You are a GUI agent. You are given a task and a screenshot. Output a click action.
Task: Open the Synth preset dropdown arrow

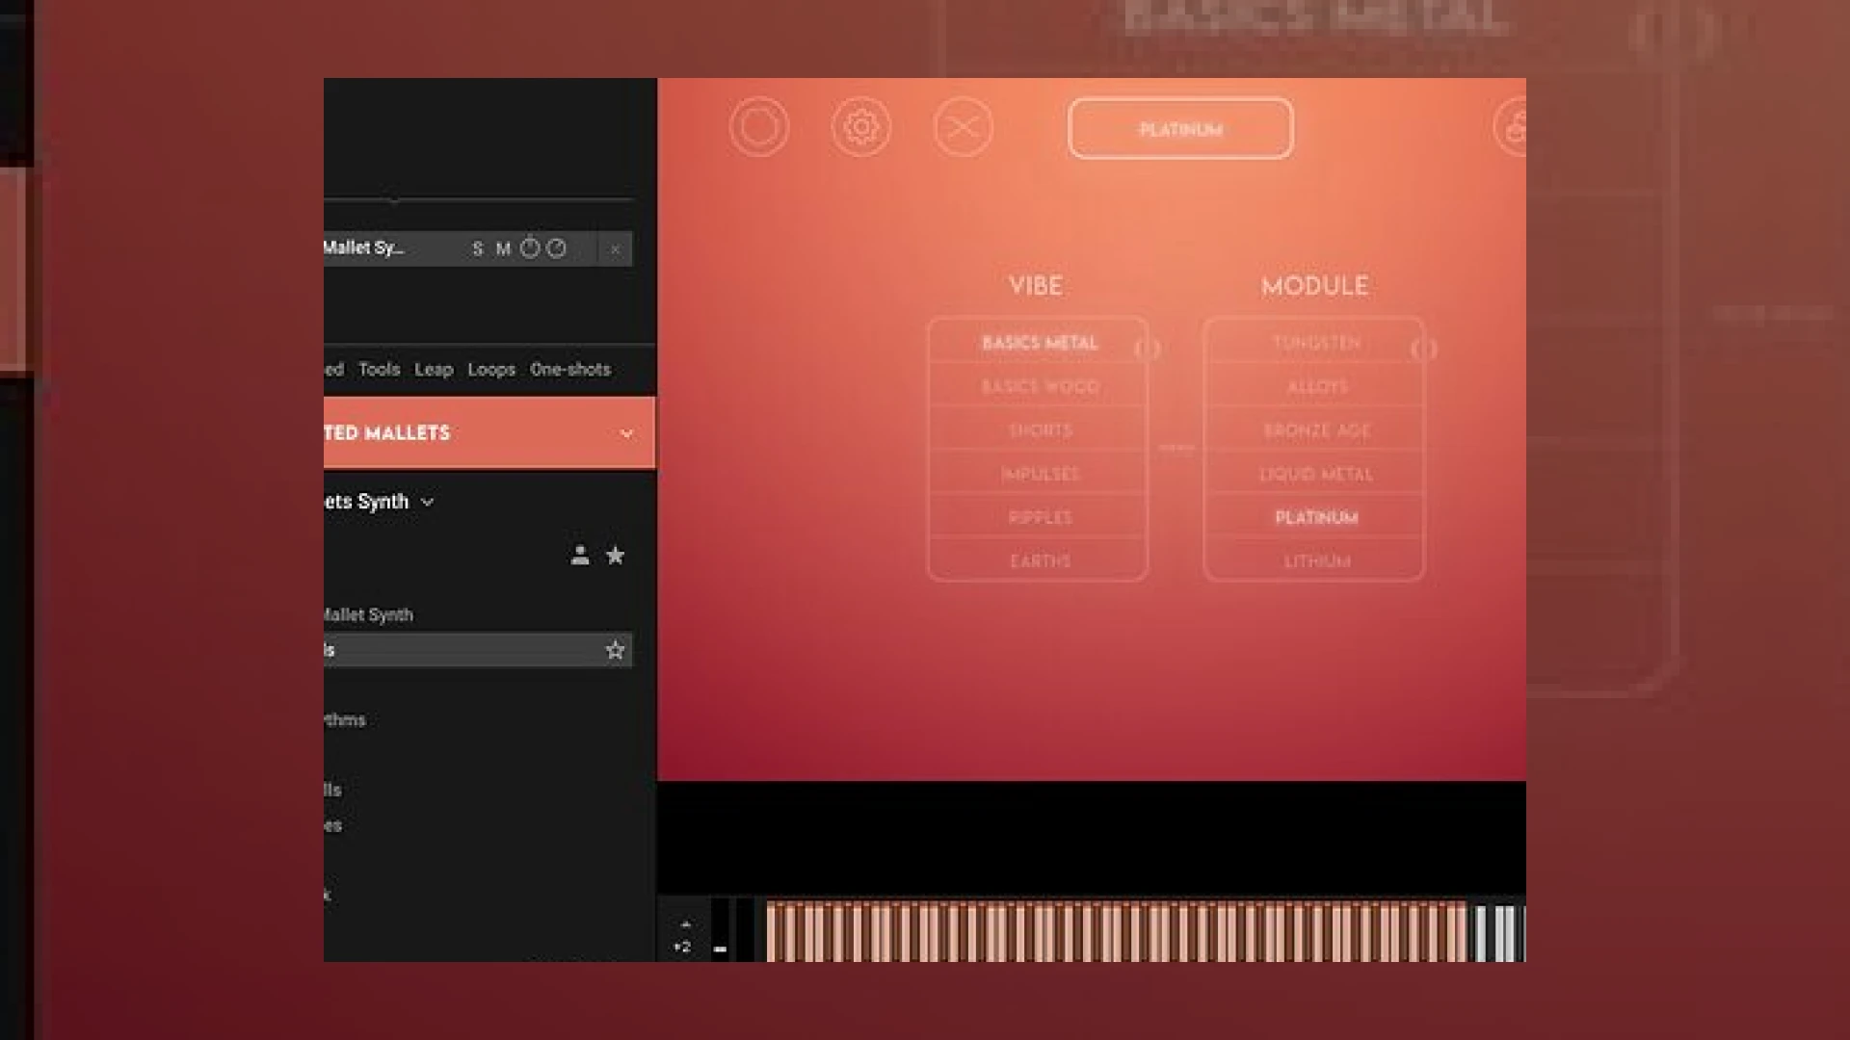tap(427, 502)
